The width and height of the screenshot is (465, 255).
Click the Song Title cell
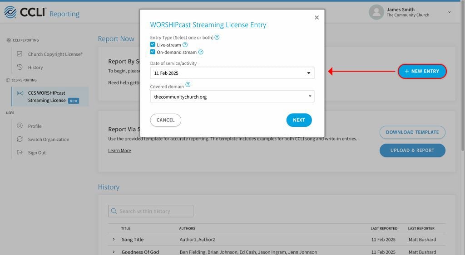click(133, 239)
